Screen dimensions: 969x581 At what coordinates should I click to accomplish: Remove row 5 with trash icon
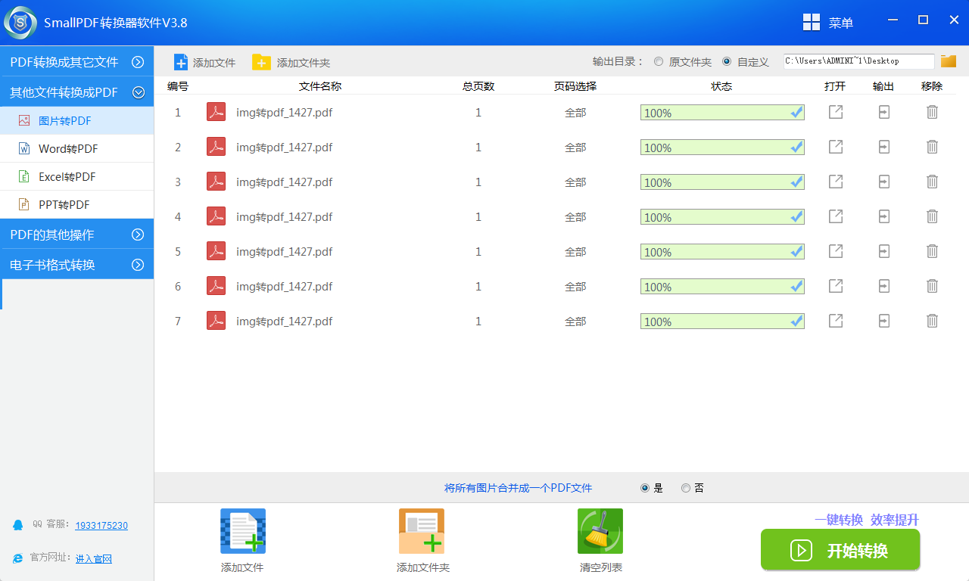click(x=933, y=251)
